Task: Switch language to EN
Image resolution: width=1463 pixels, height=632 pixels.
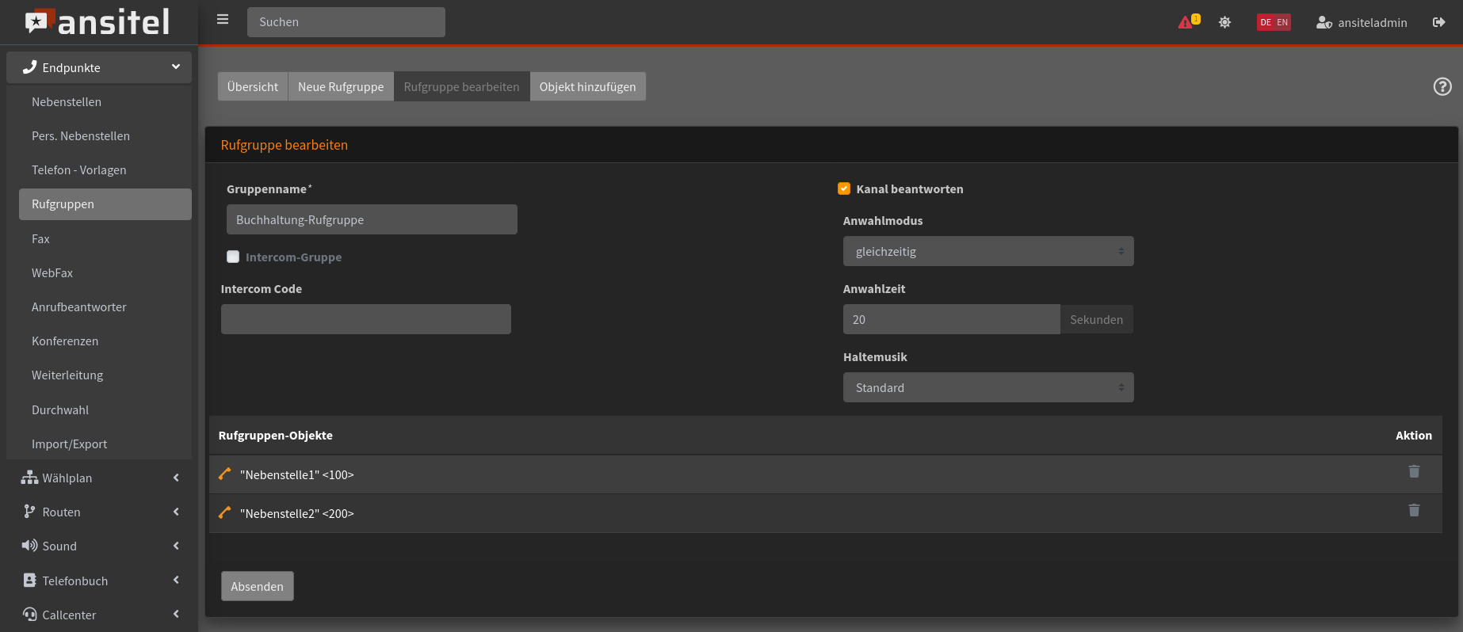Action: pyautogui.click(x=1282, y=22)
